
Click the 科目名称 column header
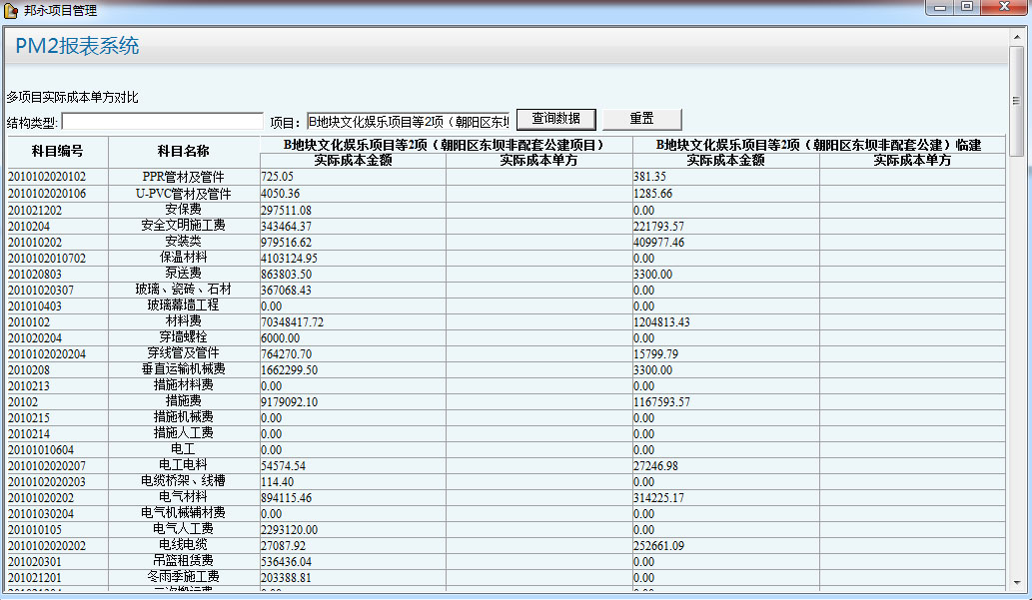click(x=183, y=152)
